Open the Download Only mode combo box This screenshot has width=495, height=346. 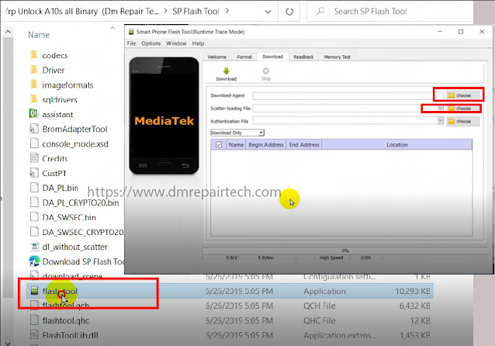click(x=237, y=133)
